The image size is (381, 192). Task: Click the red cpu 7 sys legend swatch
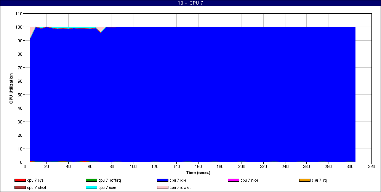pyautogui.click(x=20, y=180)
